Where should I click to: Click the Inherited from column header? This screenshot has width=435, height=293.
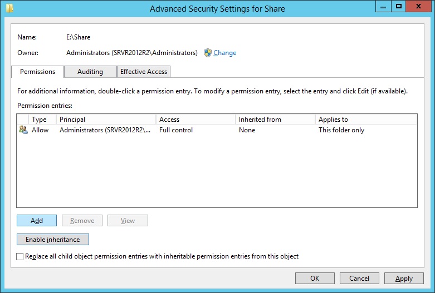(275, 120)
